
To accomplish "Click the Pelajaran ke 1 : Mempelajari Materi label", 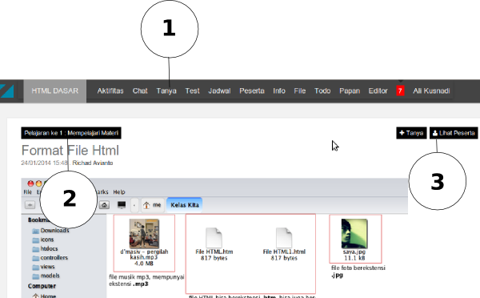I will 71,133.
